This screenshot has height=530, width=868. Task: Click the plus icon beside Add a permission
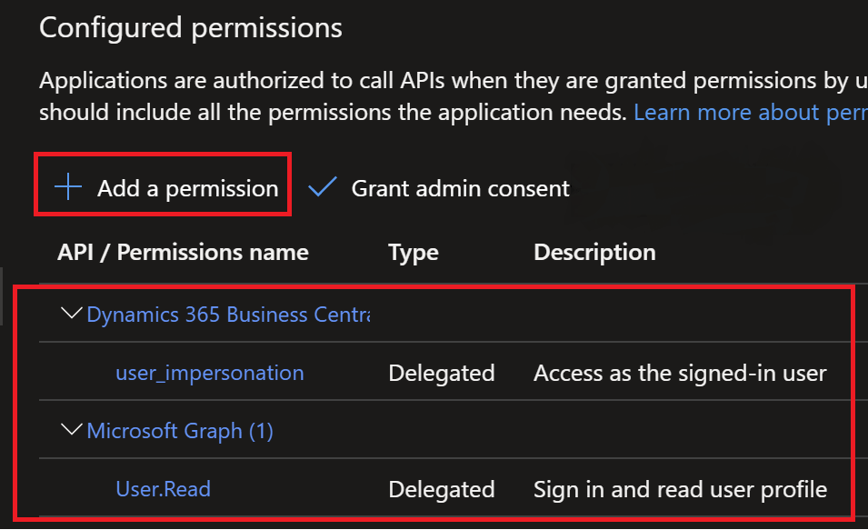(68, 187)
